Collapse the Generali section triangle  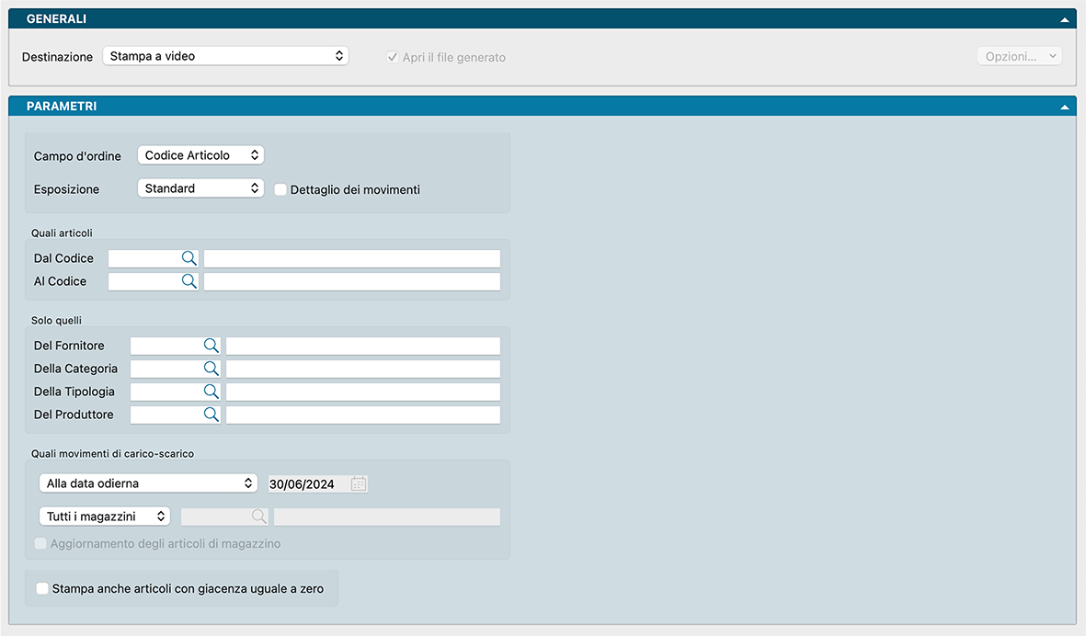pyautogui.click(x=1065, y=19)
